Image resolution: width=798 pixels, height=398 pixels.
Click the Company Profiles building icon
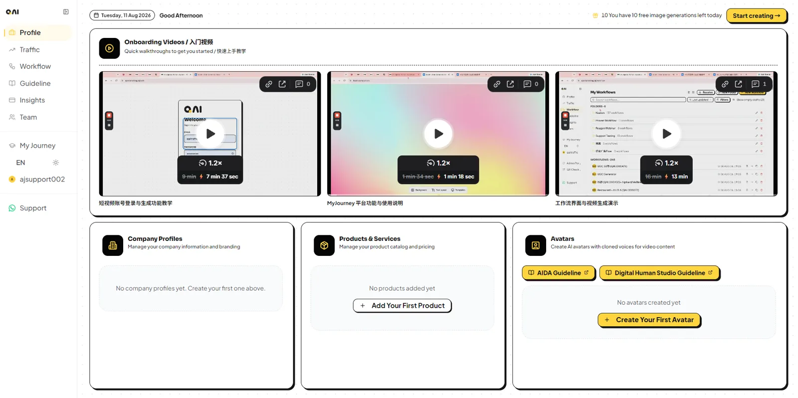(113, 245)
